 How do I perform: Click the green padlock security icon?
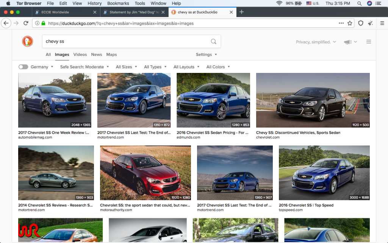pos(43,23)
